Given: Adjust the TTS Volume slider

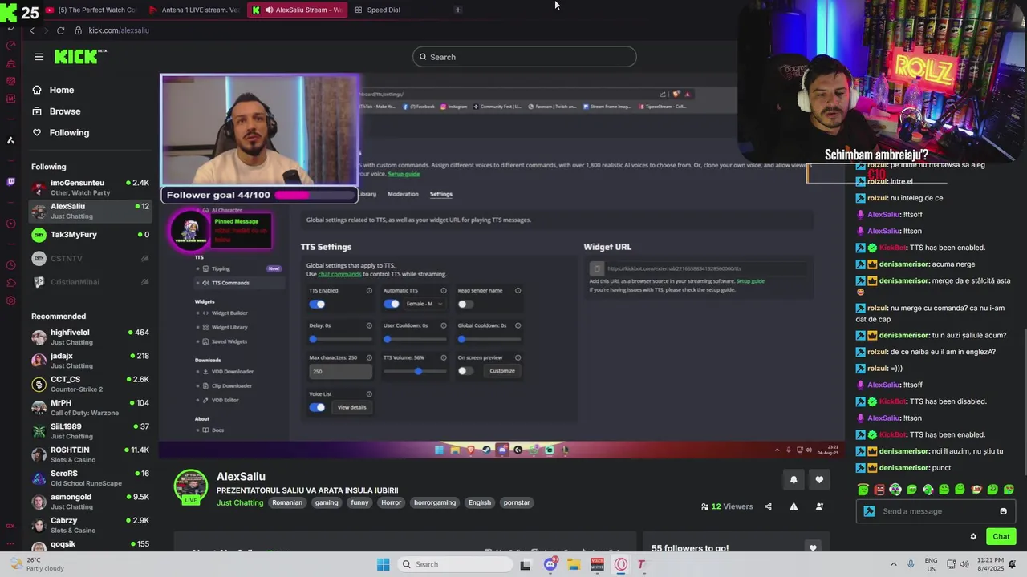Looking at the screenshot, I should (x=415, y=371).
